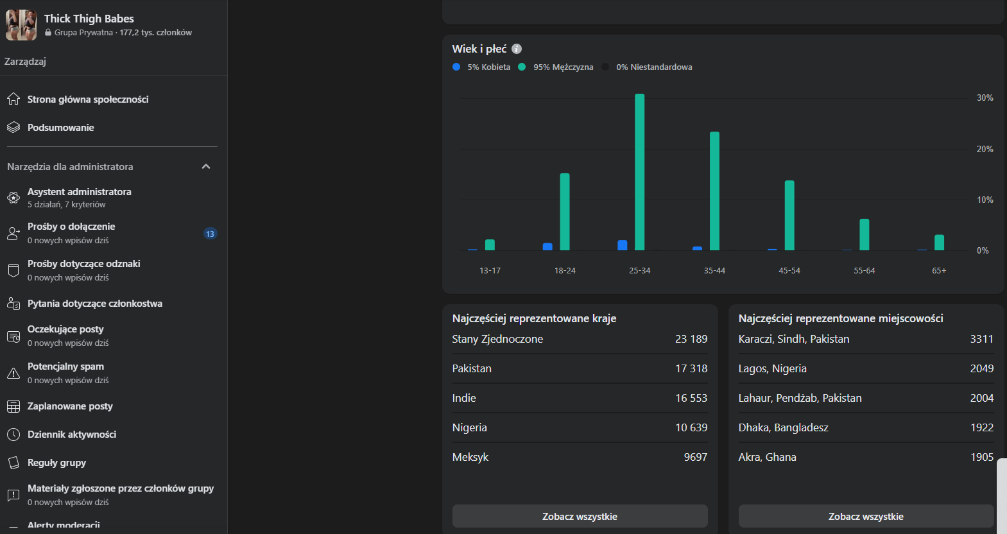Click the tallest green bar for 25-34
Image resolution: width=1007 pixels, height=534 pixels.
click(639, 172)
